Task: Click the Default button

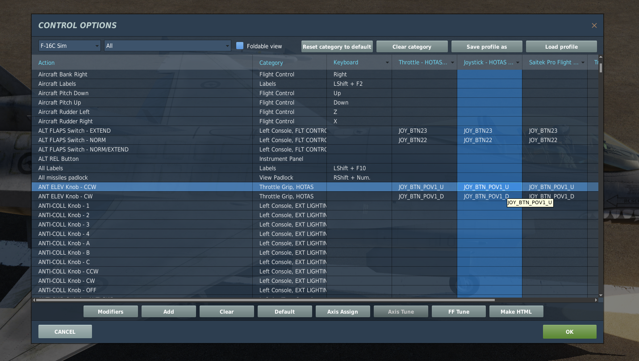Action: 285,311
